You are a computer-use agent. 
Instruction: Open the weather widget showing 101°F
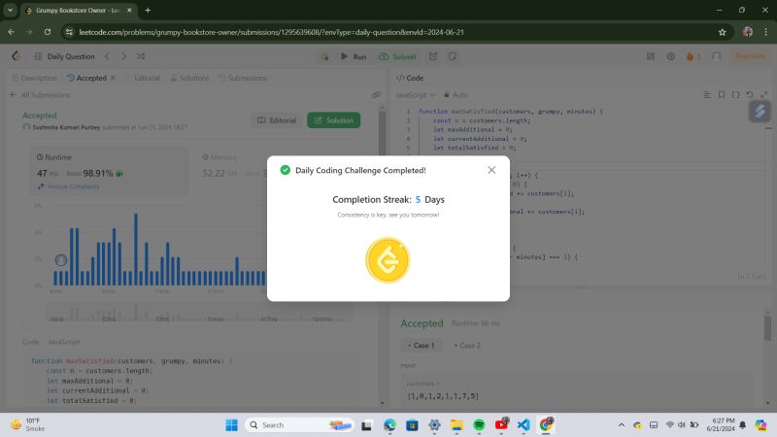tap(28, 425)
